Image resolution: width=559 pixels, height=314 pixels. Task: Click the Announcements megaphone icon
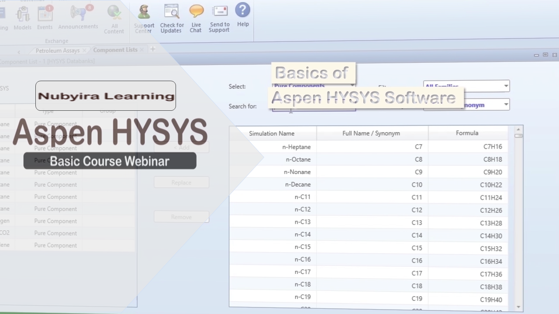[78, 14]
